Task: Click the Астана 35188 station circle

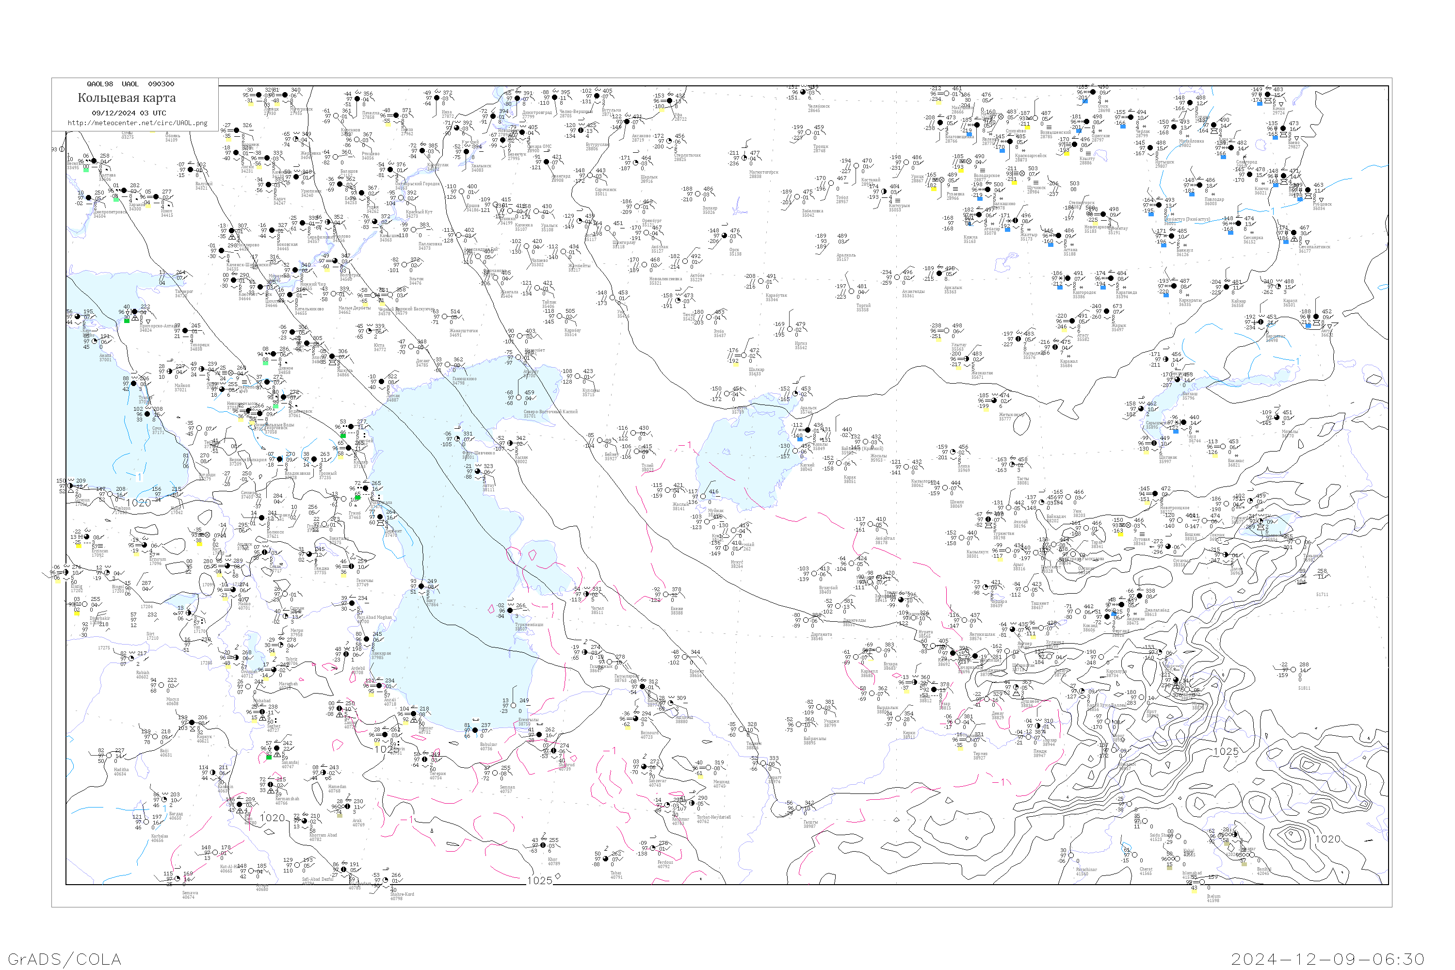Action: [1058, 235]
